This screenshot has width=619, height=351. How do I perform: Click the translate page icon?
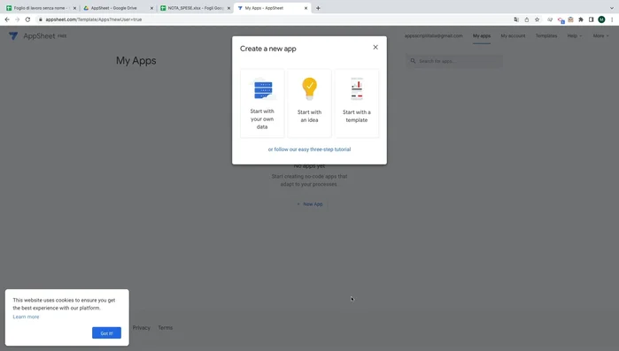[x=516, y=19]
